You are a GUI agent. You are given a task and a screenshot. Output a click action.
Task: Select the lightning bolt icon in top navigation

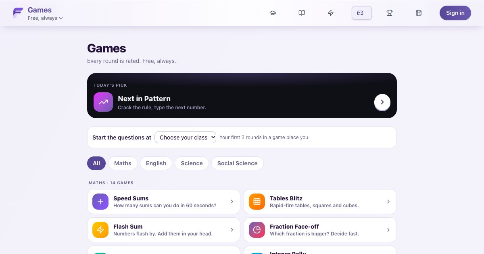331,13
